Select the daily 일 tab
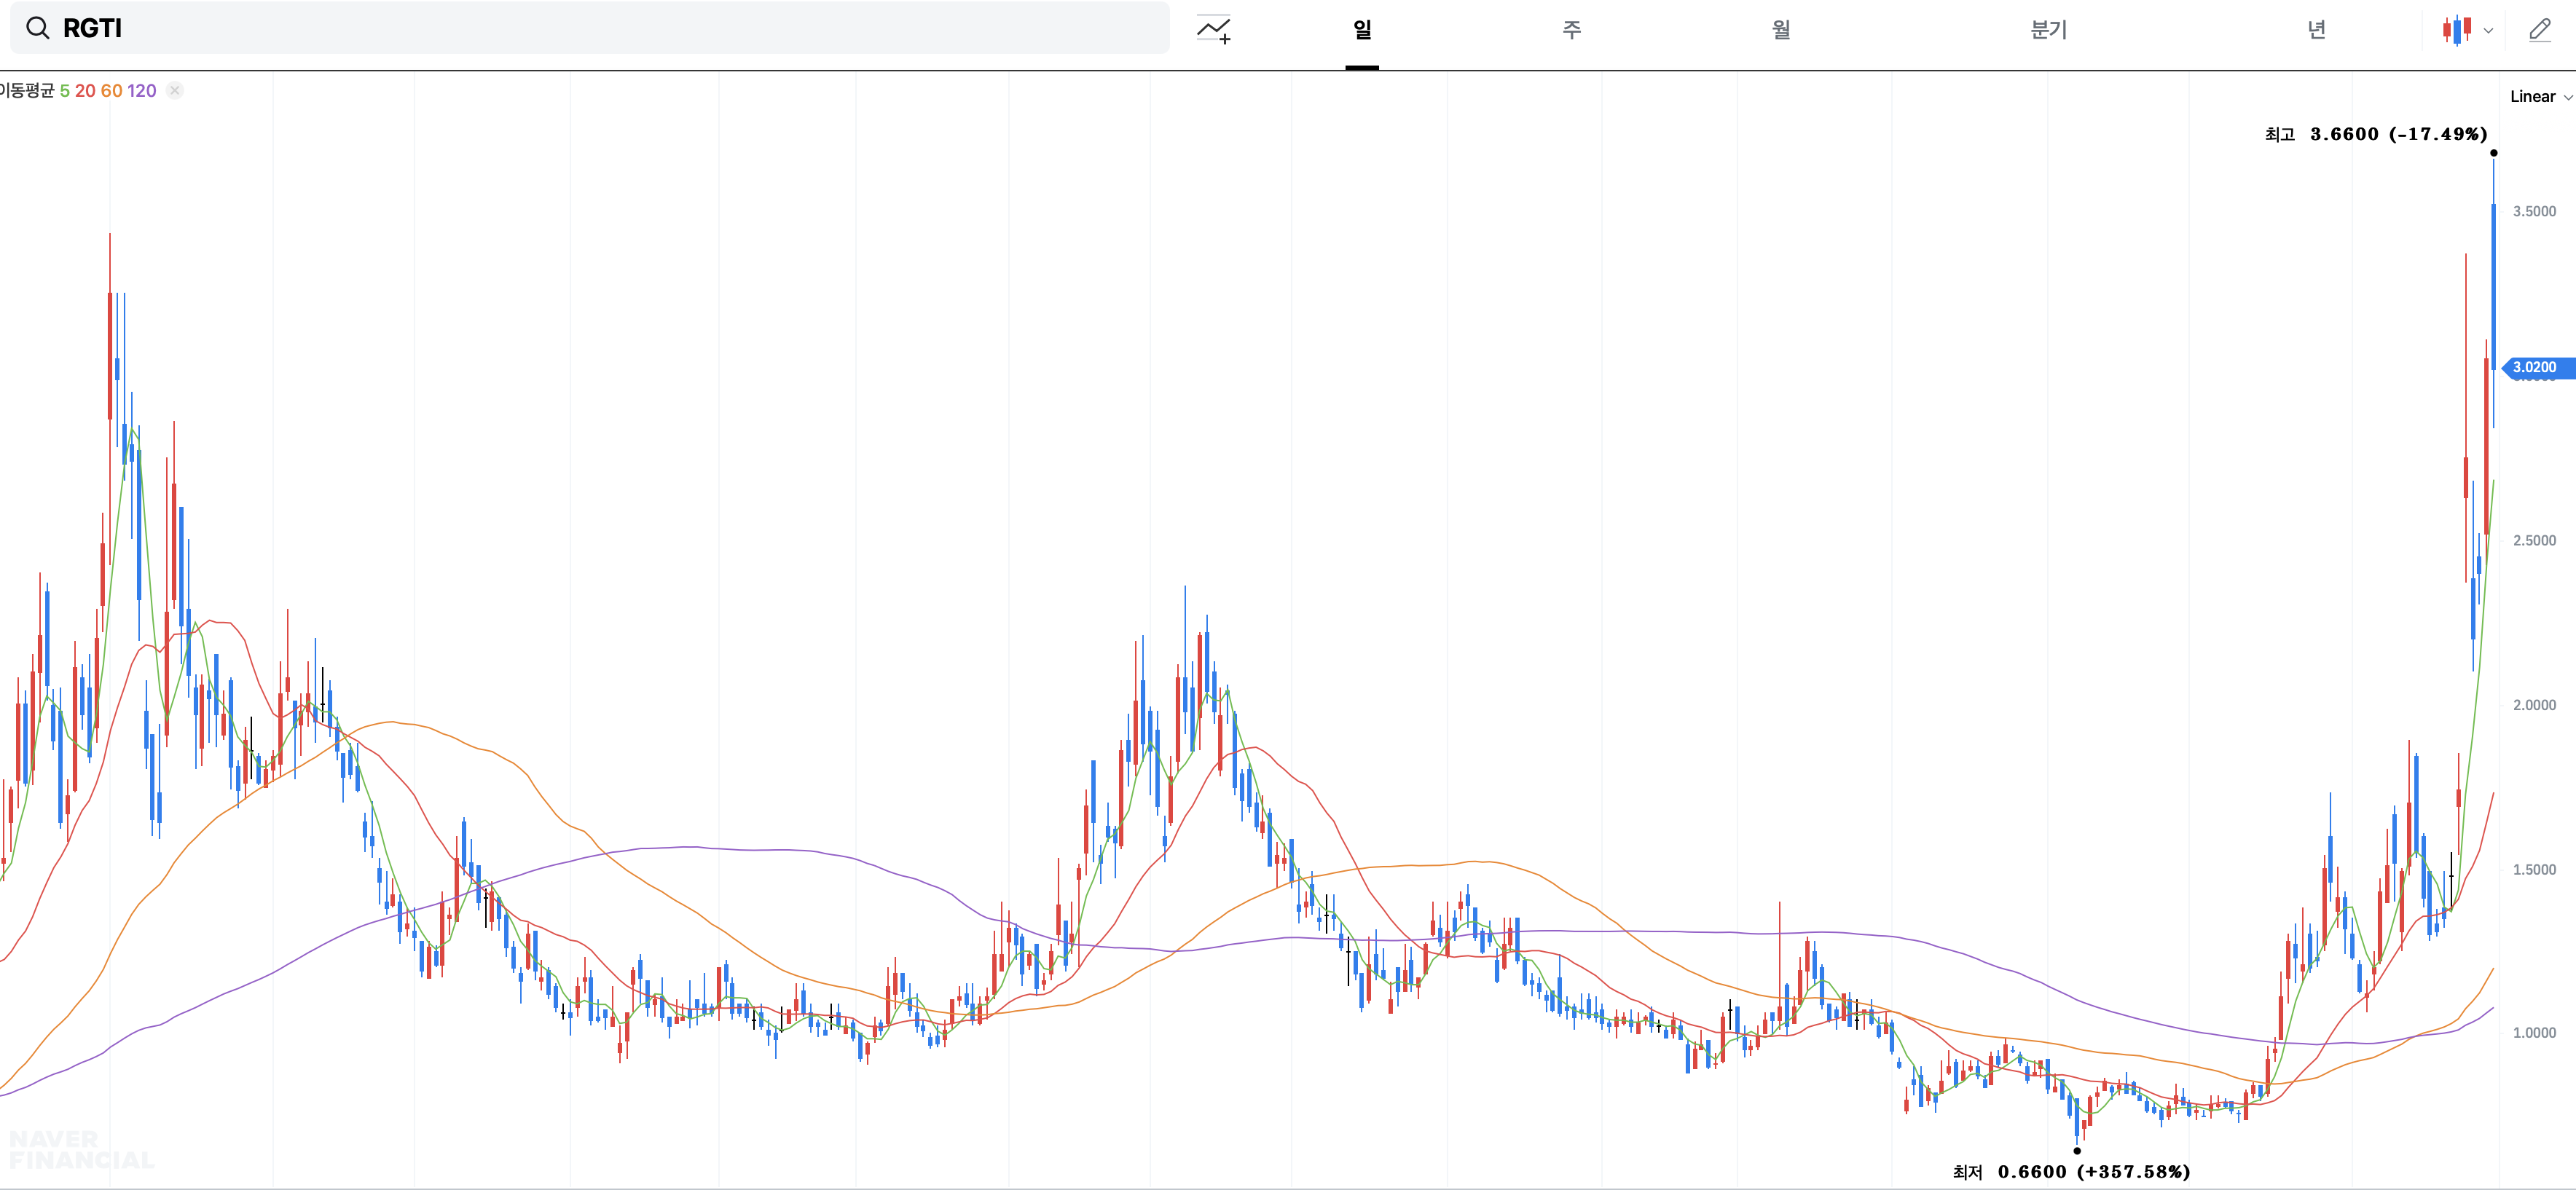The image size is (2576, 1190). (1361, 30)
